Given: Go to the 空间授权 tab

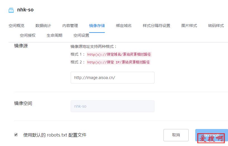Looking at the screenshot, I should (x=28, y=35).
